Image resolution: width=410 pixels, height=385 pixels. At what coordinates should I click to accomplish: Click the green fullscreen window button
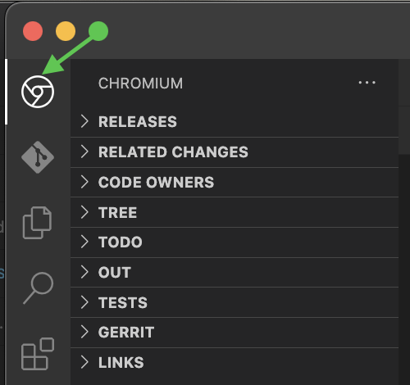coord(98,31)
